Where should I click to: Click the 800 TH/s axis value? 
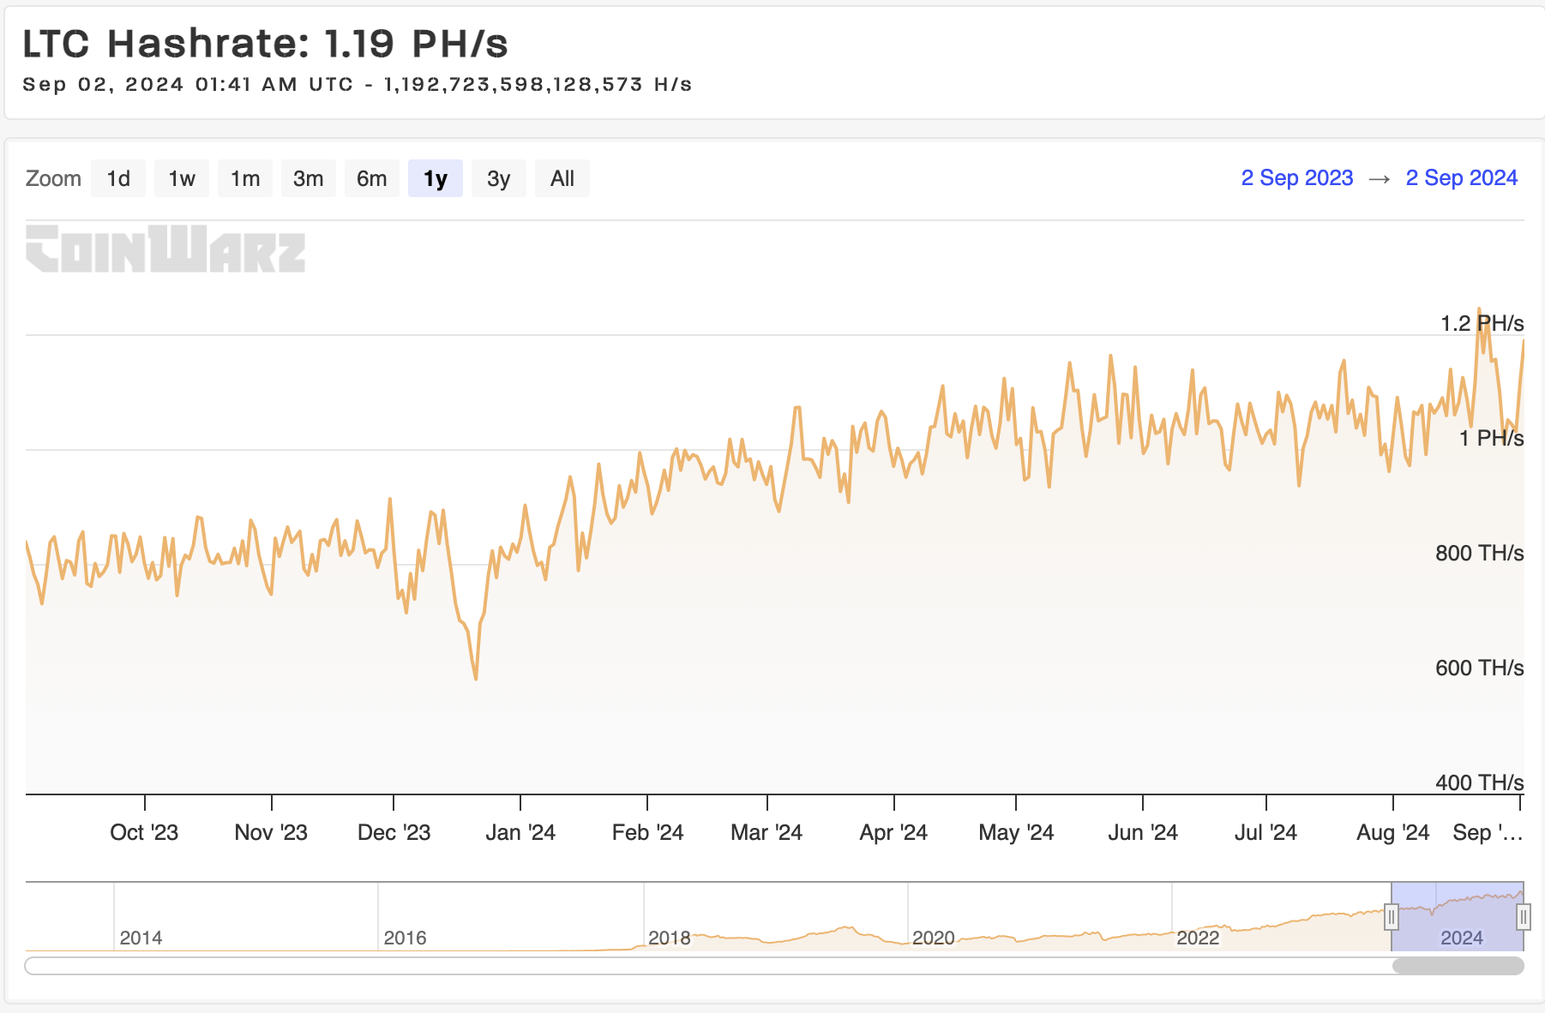pos(1479,553)
